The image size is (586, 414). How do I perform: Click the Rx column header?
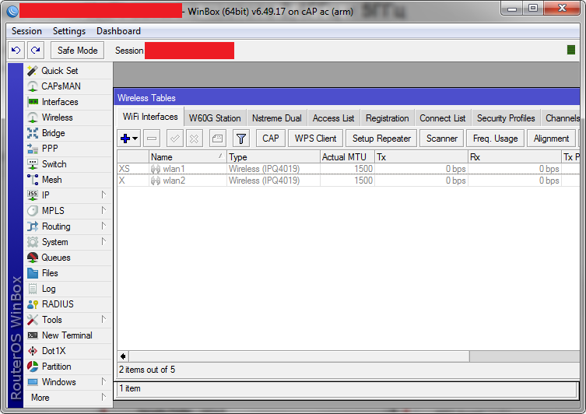pos(514,157)
